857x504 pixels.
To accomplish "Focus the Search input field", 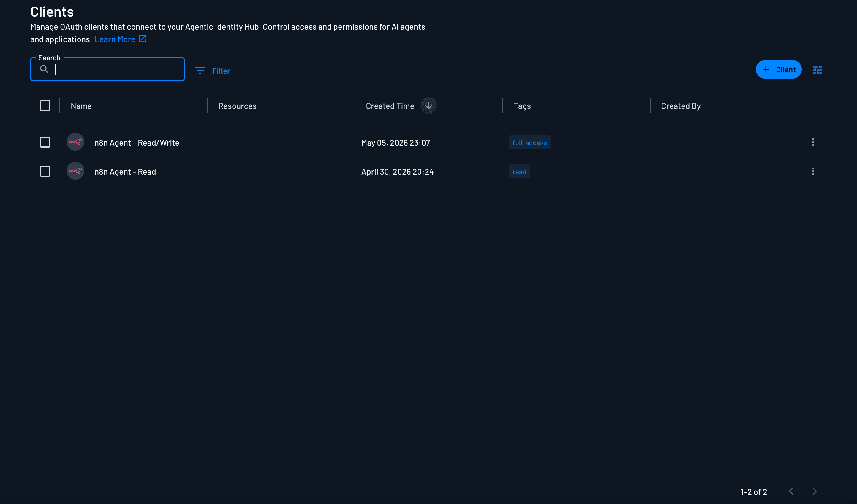I will (x=107, y=69).
